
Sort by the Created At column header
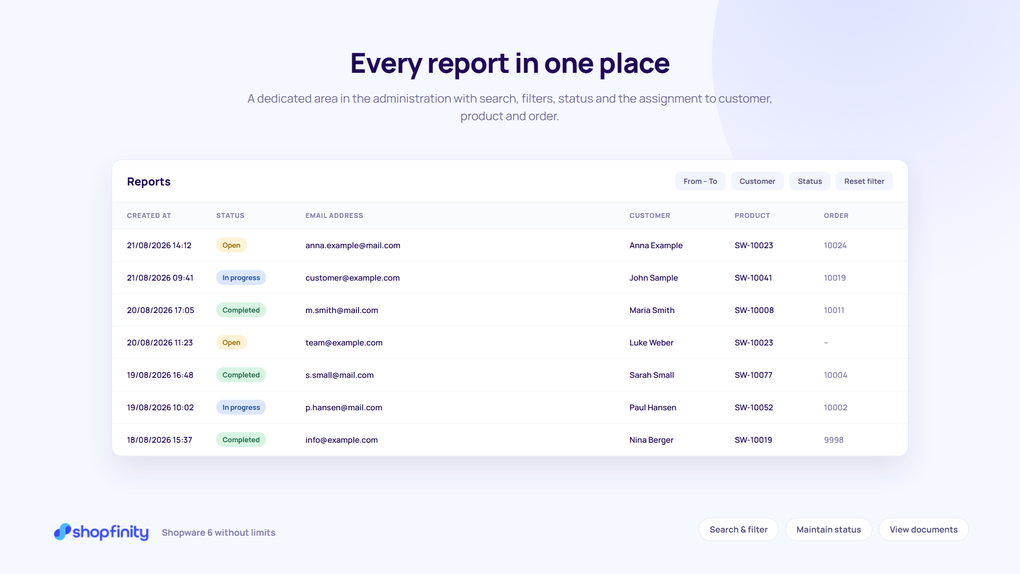click(x=149, y=216)
